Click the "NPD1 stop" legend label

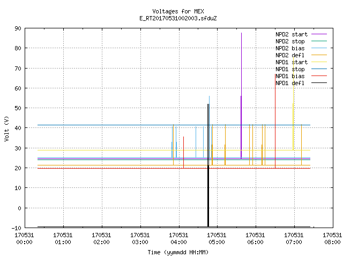pyautogui.click(x=290, y=69)
